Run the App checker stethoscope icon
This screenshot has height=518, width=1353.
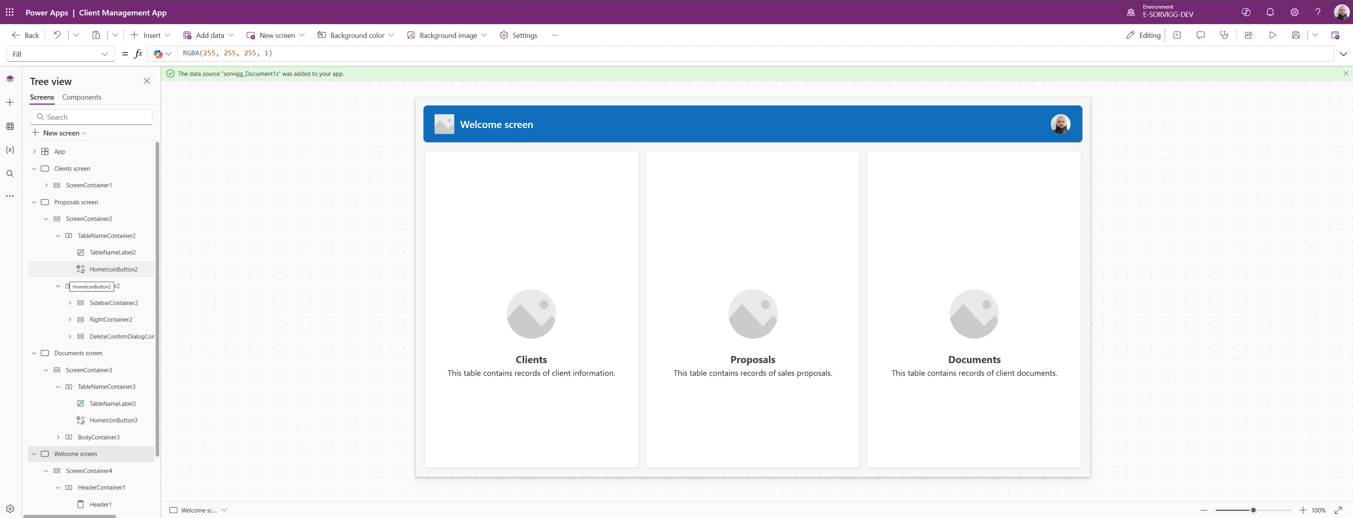(x=1224, y=35)
